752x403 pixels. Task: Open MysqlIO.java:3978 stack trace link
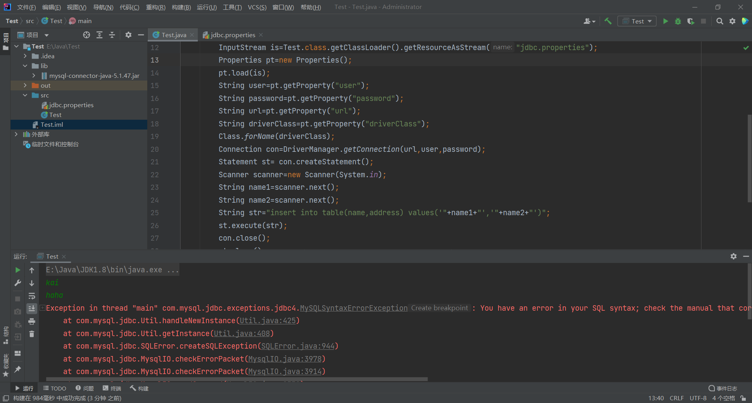click(x=285, y=359)
